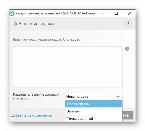Click the info icon beside URL mask field
This screenshot has width=145, height=131.
click(x=127, y=49)
